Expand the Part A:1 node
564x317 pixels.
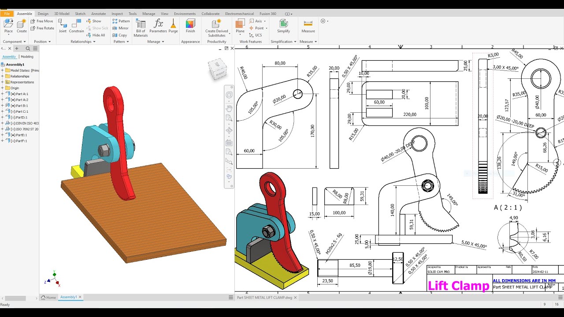click(2, 94)
